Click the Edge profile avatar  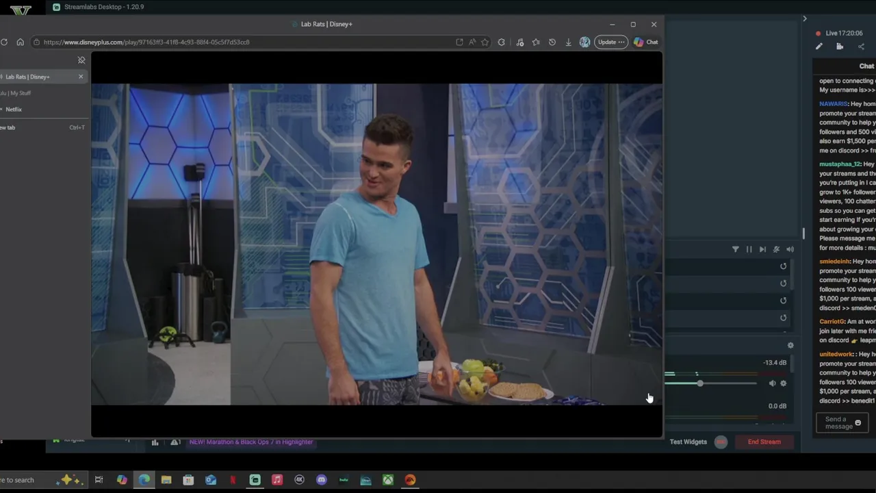pos(584,42)
